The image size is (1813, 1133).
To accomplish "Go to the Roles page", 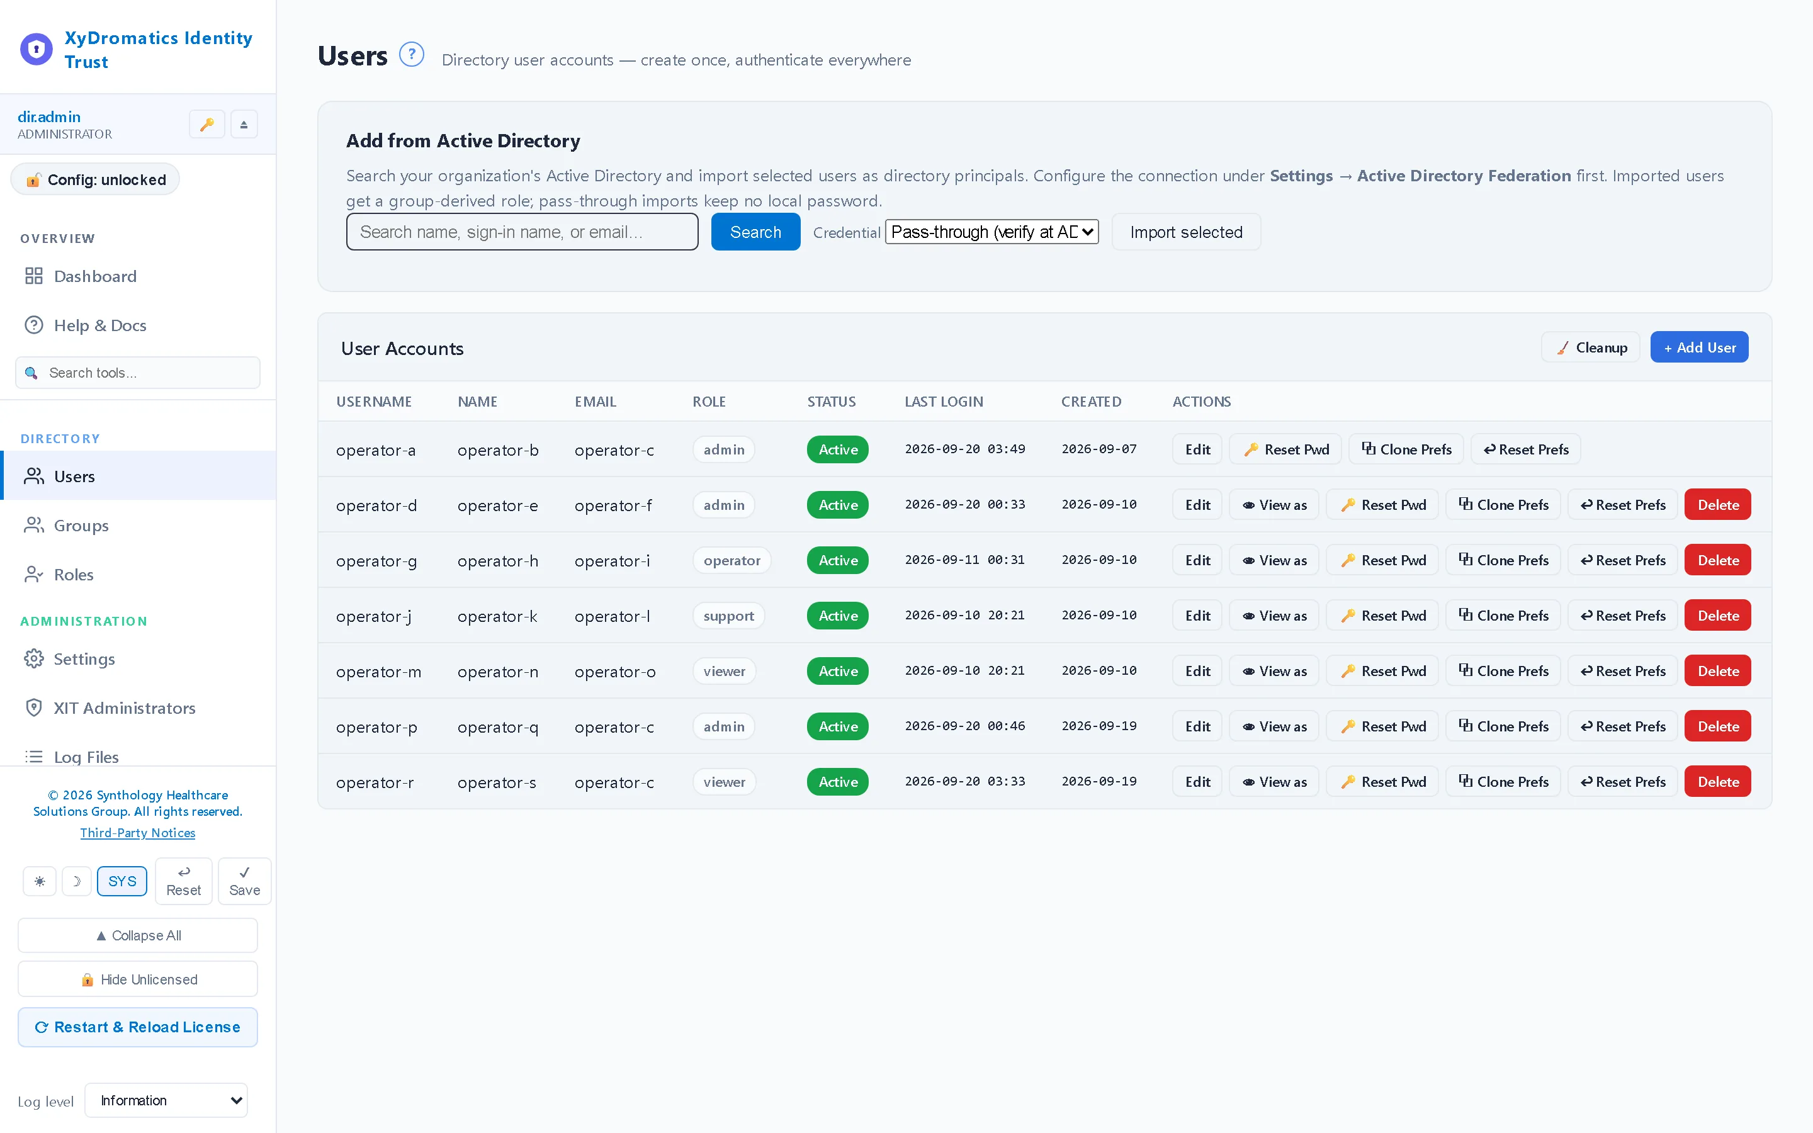I will pos(139,575).
